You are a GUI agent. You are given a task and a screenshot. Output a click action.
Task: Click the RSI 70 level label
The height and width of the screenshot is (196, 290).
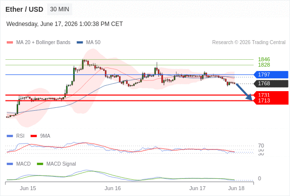pyautogui.click(x=261, y=146)
